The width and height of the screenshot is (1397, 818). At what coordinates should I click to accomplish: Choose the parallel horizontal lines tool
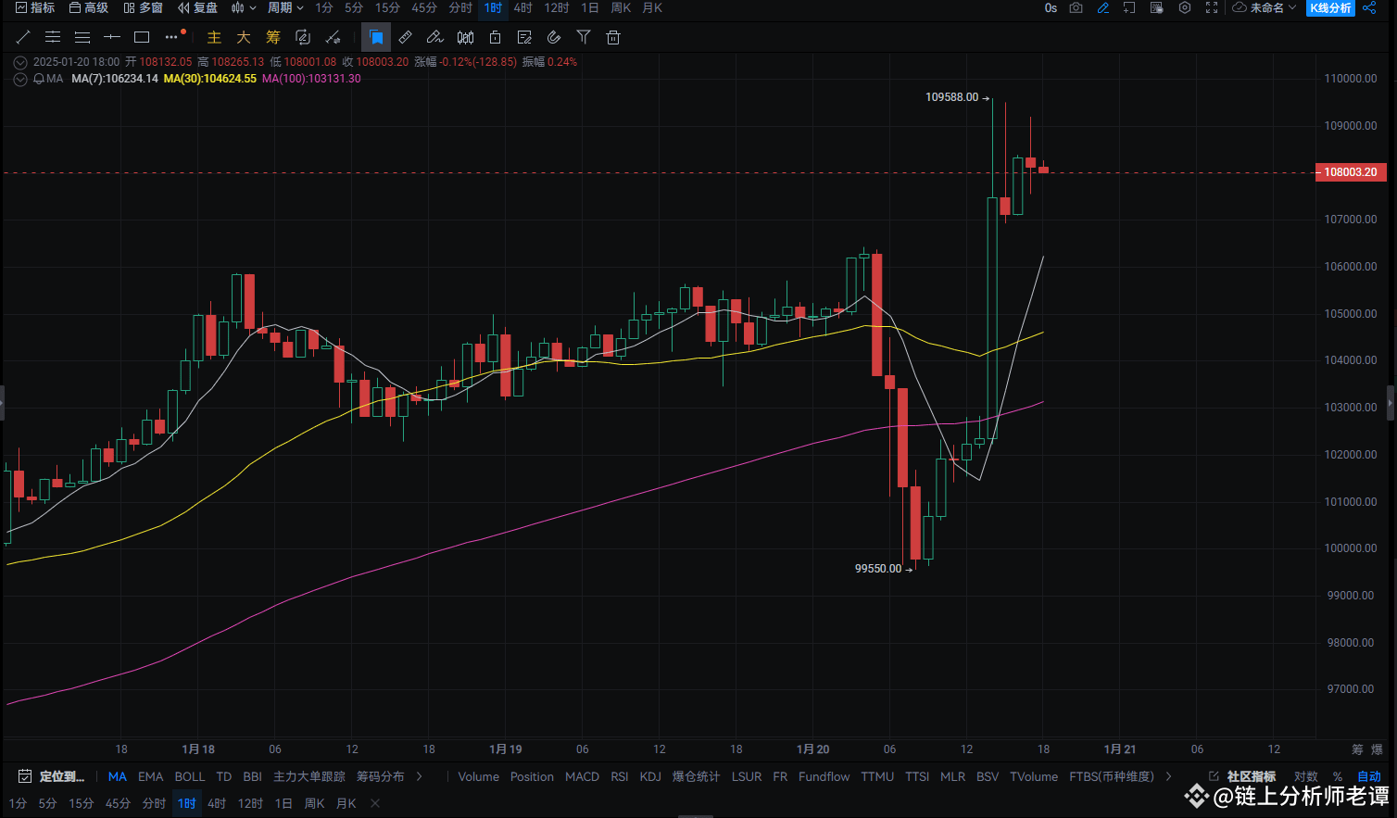[x=82, y=37]
